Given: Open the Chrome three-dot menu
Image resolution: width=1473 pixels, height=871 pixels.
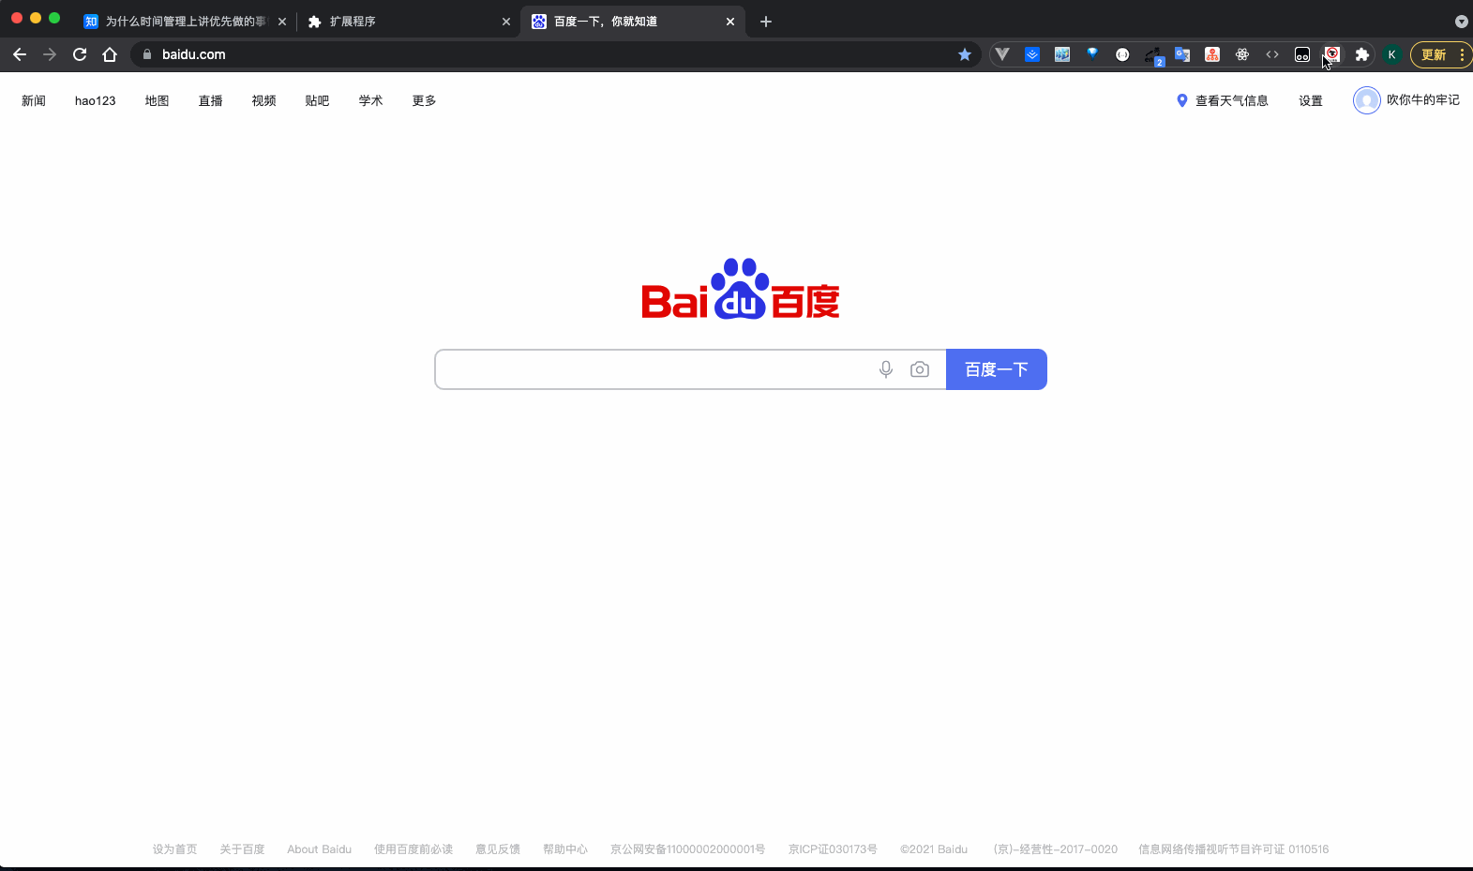Looking at the screenshot, I should (x=1462, y=54).
